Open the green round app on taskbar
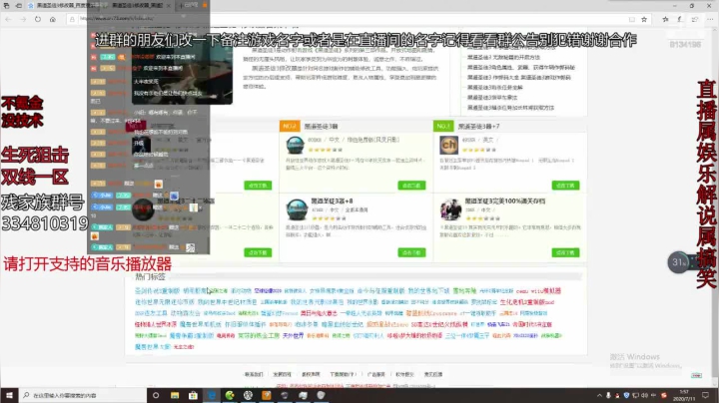719x403 pixels. 230,395
